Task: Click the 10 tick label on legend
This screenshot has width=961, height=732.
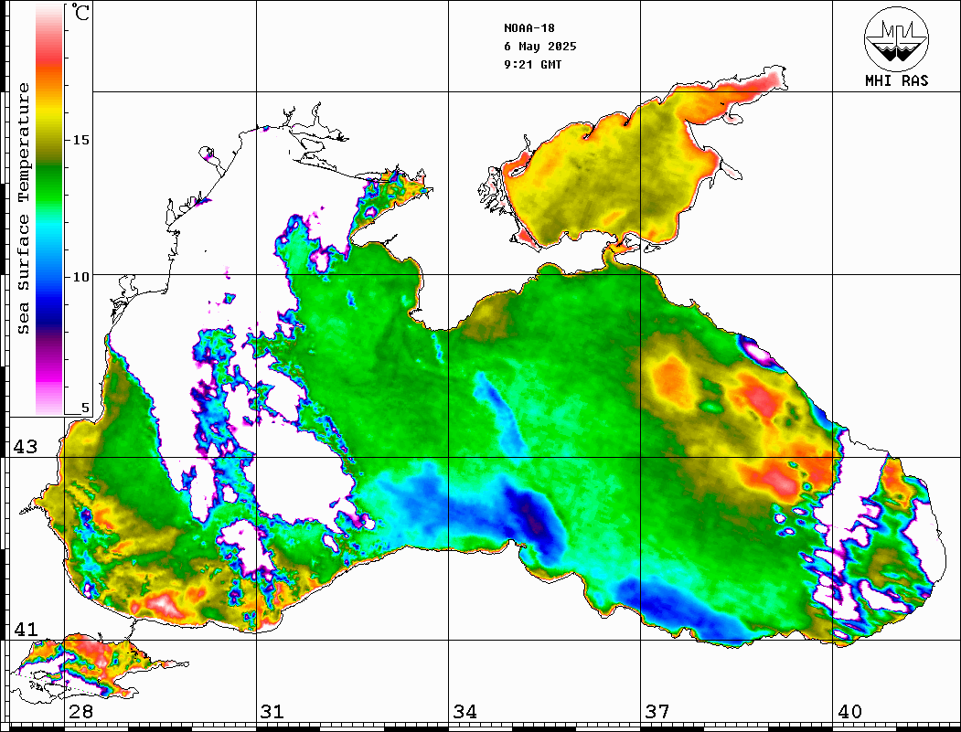Action: pyautogui.click(x=80, y=277)
